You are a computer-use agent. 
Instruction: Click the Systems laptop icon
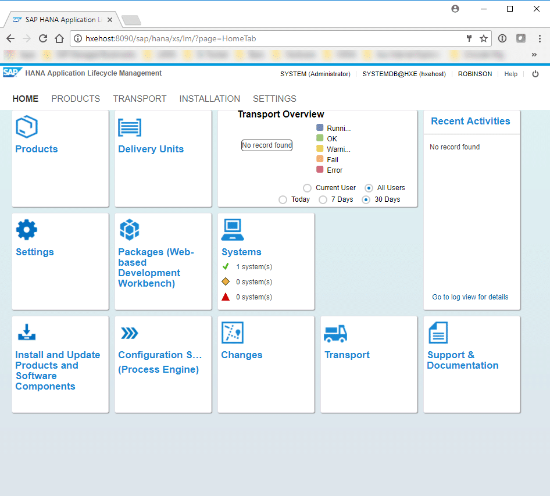tap(232, 230)
